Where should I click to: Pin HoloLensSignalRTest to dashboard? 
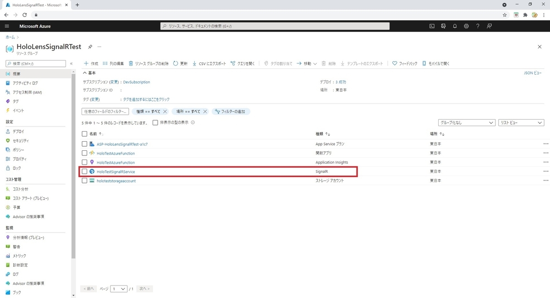(90, 47)
